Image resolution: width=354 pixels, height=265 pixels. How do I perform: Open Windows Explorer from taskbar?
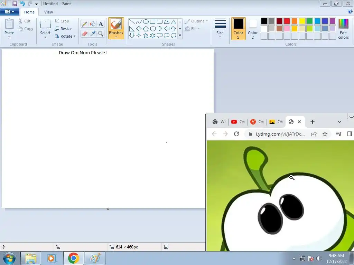tap(31, 258)
